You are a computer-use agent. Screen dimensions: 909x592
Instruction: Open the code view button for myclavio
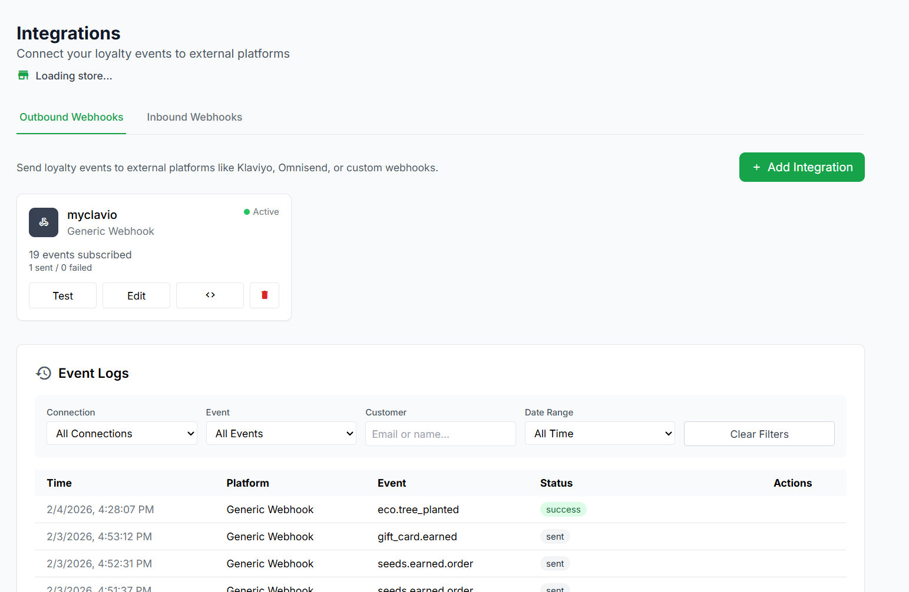tap(210, 295)
